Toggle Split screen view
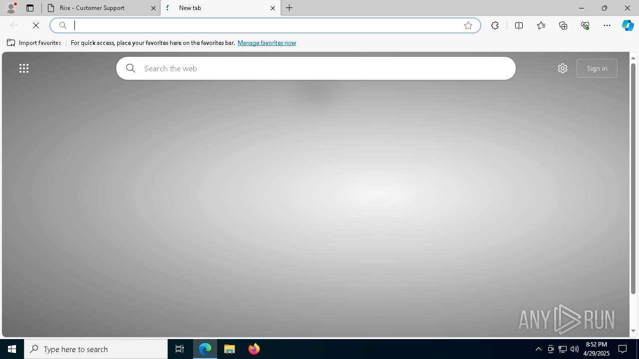Viewport: 639px width, 359px height. [519, 25]
